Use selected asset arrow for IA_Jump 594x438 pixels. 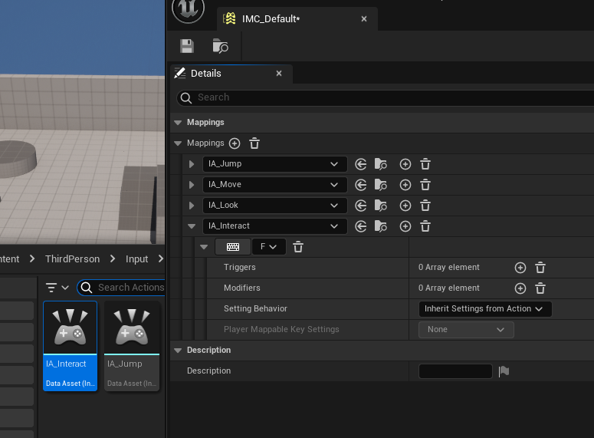click(x=361, y=164)
